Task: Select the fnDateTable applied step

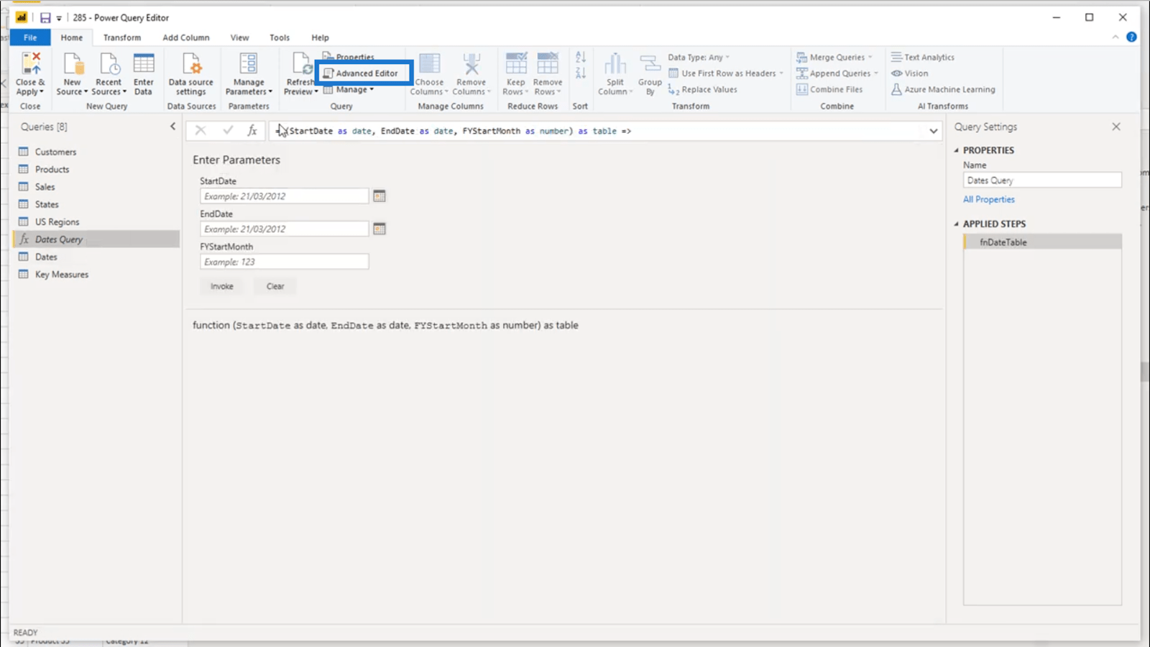Action: click(1042, 242)
